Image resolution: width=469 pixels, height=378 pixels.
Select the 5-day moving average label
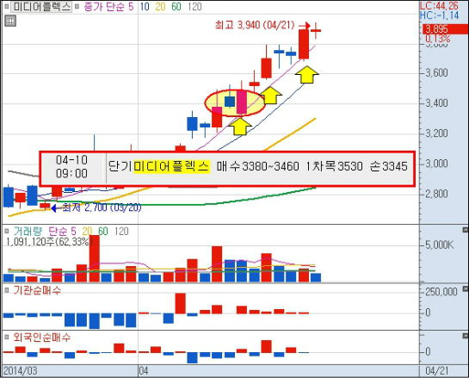(131, 7)
